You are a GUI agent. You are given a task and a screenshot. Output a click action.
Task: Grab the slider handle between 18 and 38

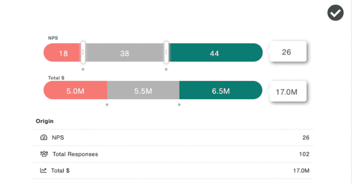(x=83, y=52)
